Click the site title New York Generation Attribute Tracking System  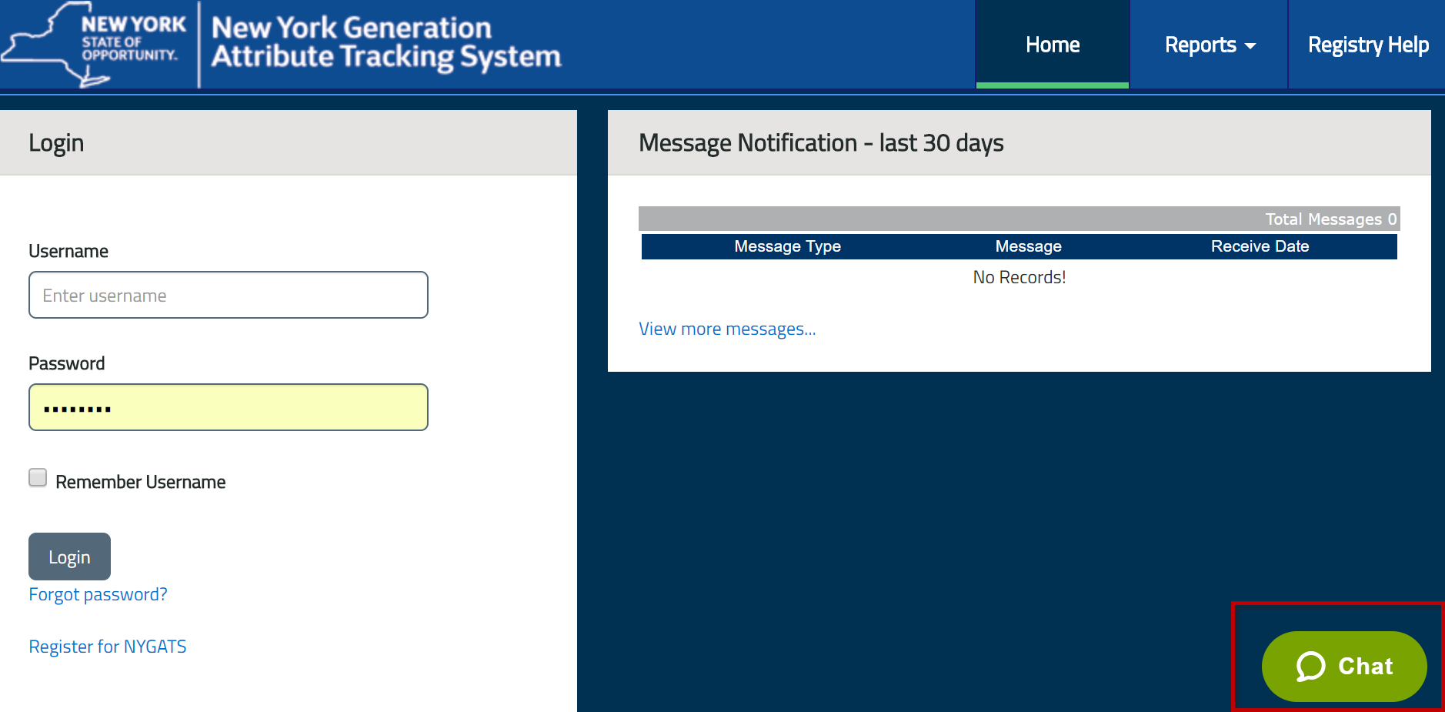386,43
